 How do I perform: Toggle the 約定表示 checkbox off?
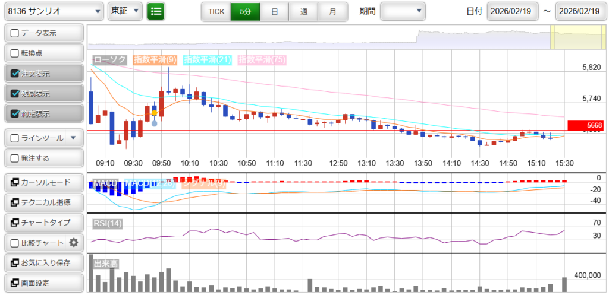(15, 113)
